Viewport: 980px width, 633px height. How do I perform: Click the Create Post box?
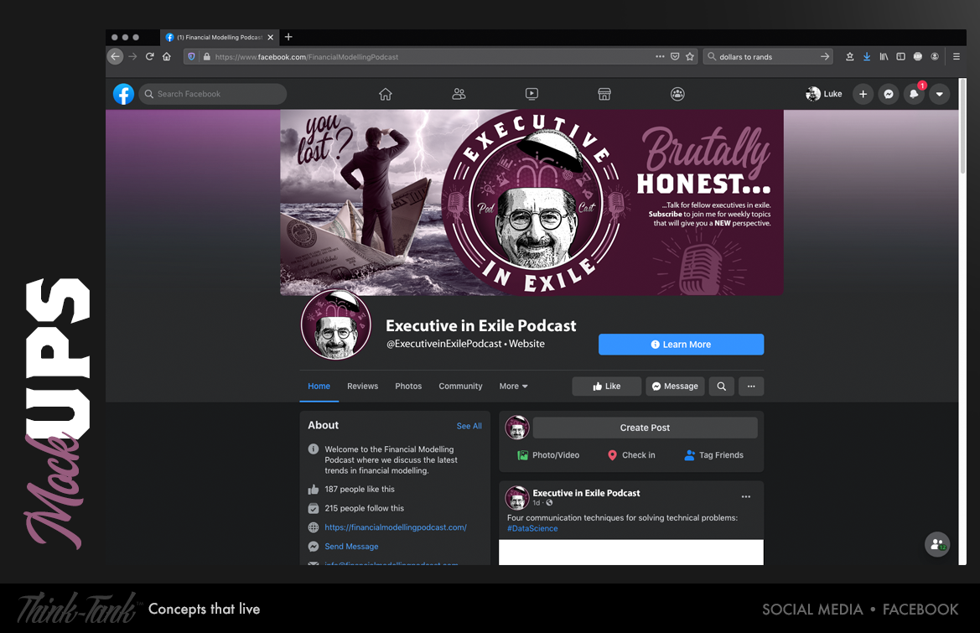coord(645,428)
